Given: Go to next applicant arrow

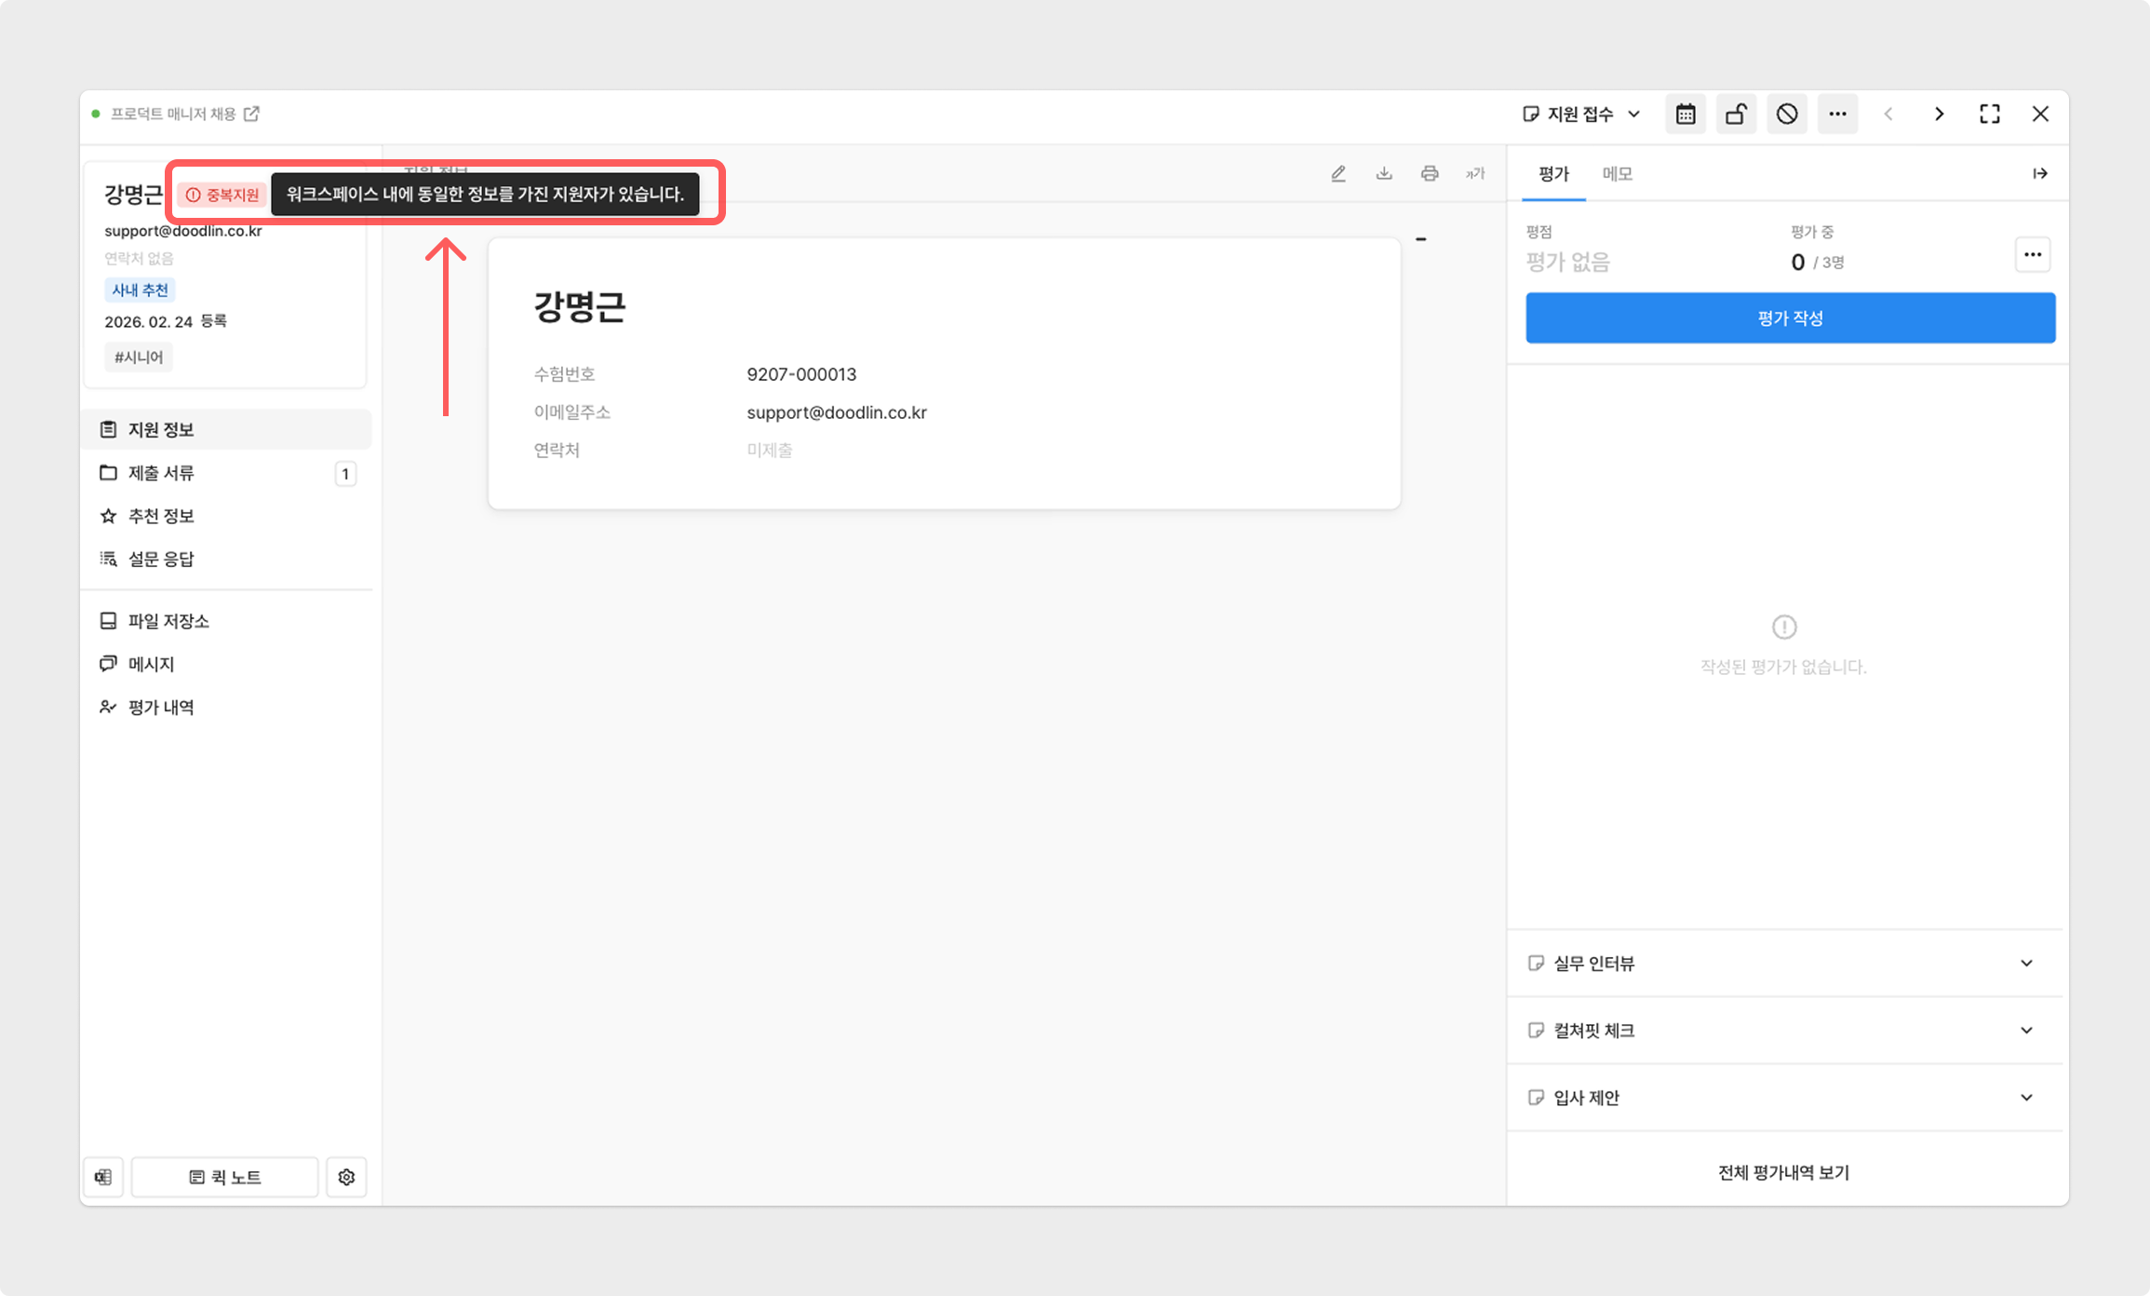Looking at the screenshot, I should click(1939, 115).
